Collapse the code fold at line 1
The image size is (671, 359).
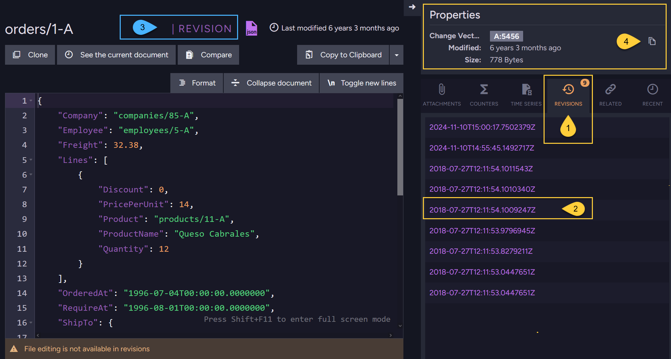pos(31,101)
